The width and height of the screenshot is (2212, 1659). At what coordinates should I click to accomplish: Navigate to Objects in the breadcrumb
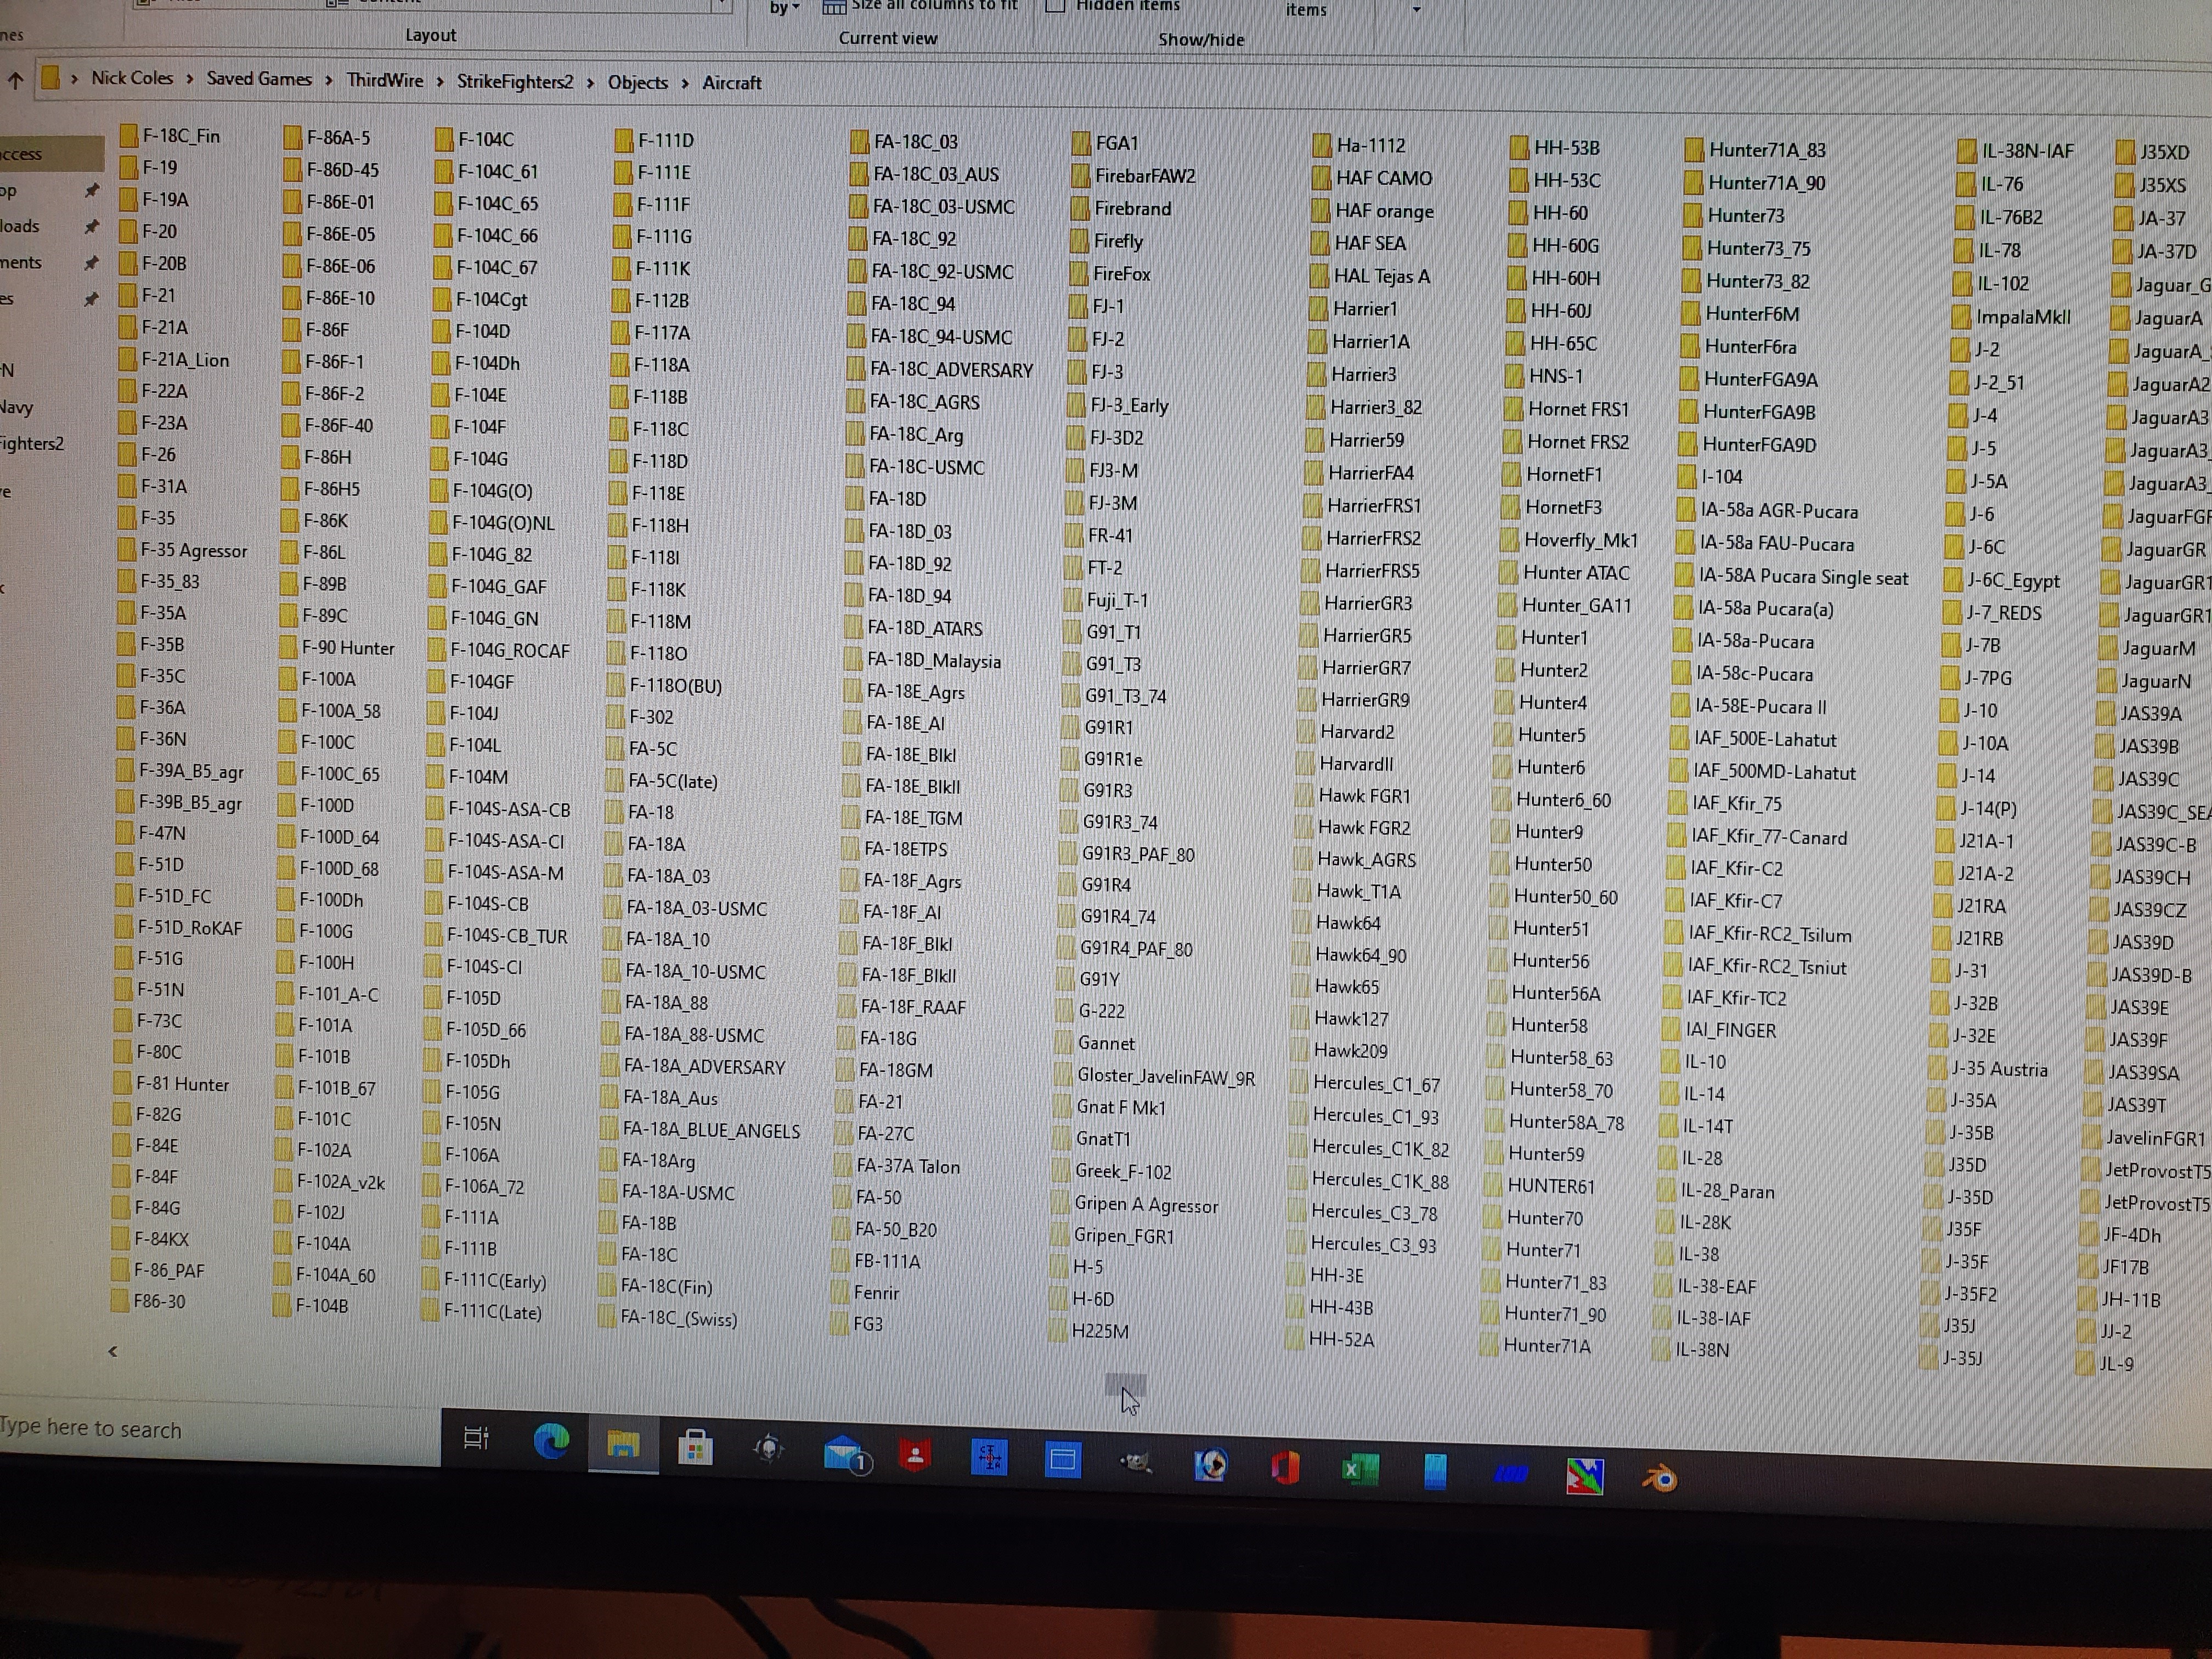pyautogui.click(x=638, y=82)
